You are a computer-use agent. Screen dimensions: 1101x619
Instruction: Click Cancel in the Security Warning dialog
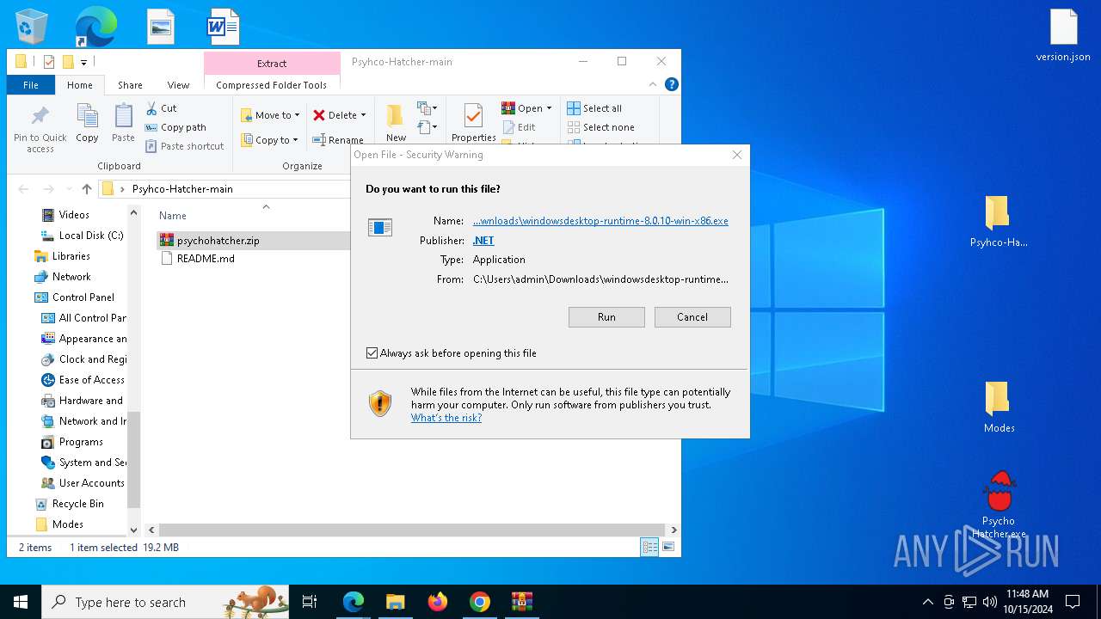(x=692, y=317)
